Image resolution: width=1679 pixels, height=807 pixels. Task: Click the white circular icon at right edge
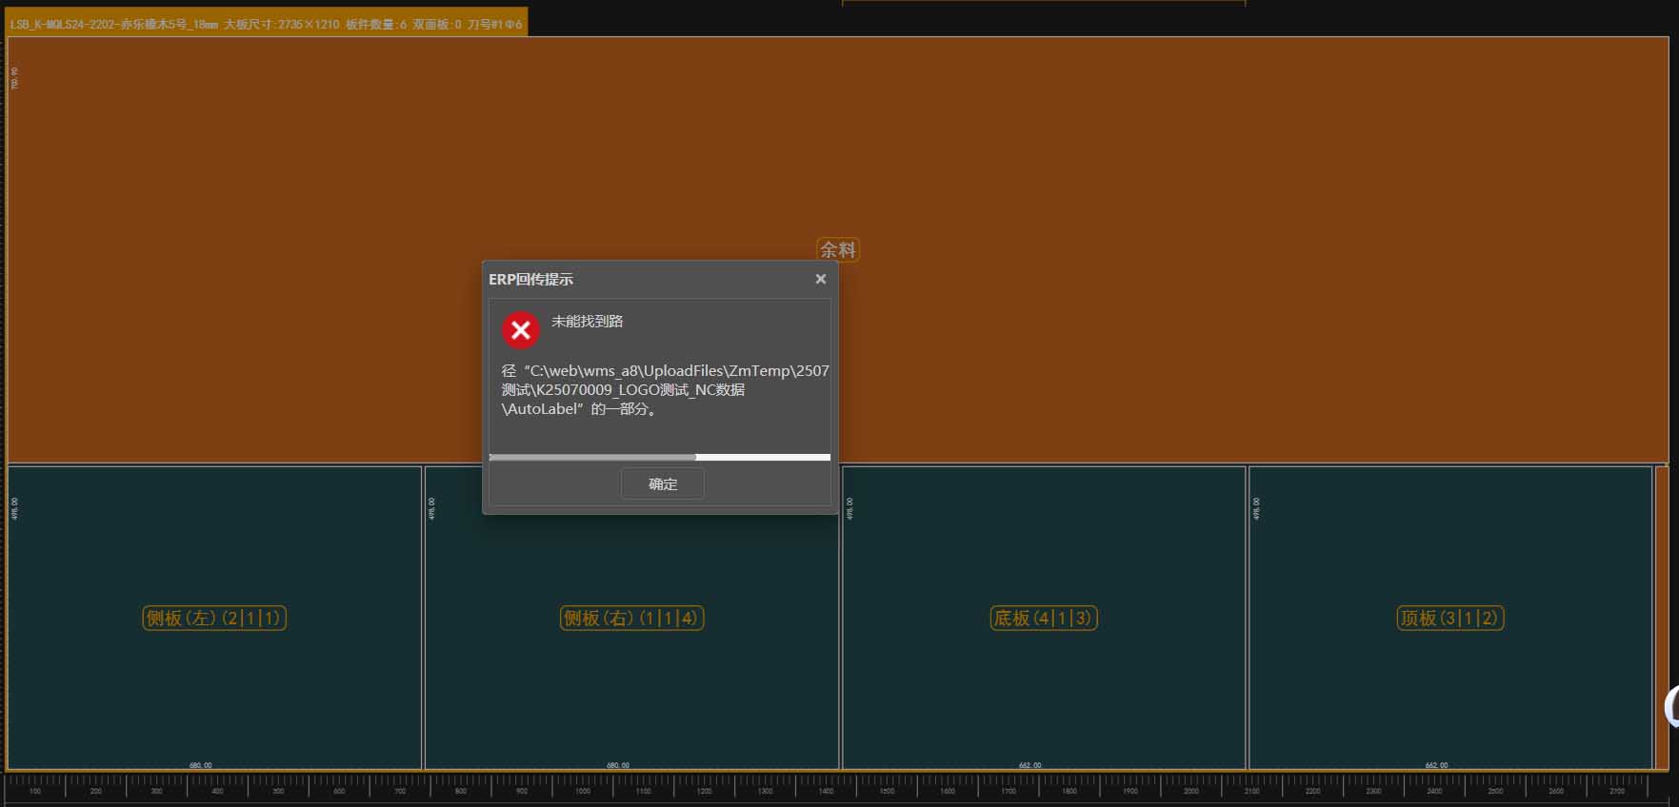tap(1671, 706)
